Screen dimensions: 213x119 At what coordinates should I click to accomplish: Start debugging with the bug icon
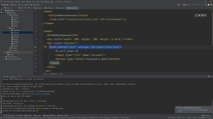tap(196, 5)
